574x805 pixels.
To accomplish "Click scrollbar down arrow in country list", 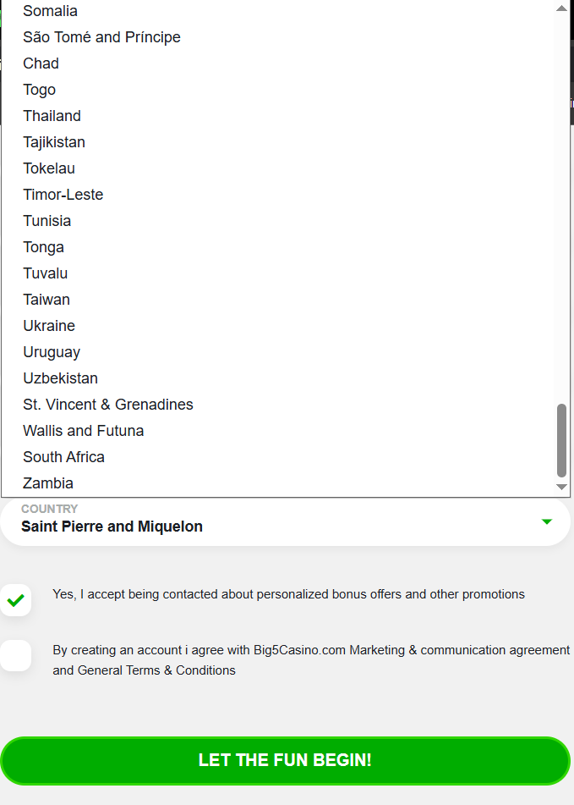I will point(562,487).
